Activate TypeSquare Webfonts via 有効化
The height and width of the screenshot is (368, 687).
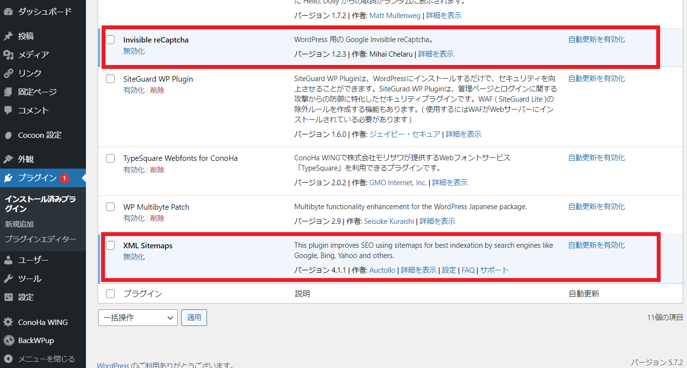coord(134,170)
